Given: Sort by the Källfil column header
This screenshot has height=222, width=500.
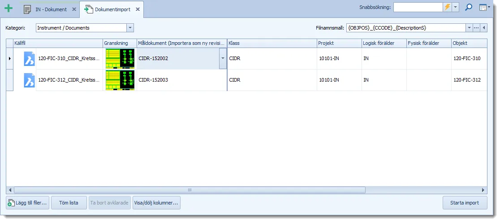Looking at the screenshot, I should coord(58,43).
